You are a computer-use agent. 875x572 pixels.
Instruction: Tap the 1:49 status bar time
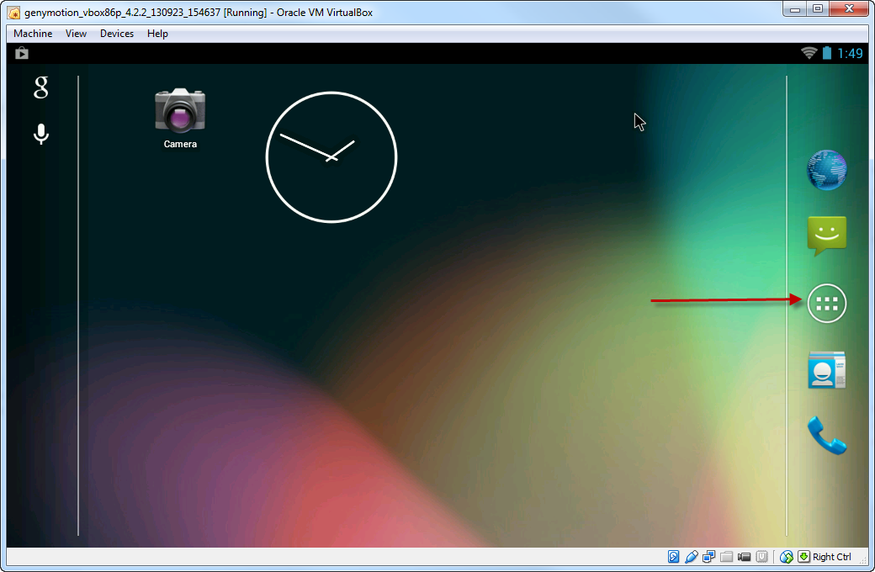(x=850, y=54)
